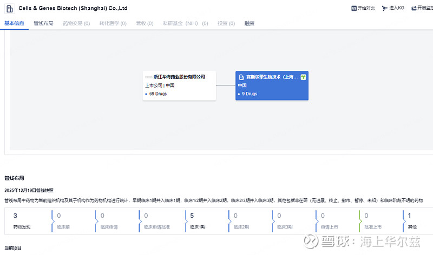The height and width of the screenshot is (255, 433).
Task: Open the 药物交易 (0) tab
Action: coord(76,23)
